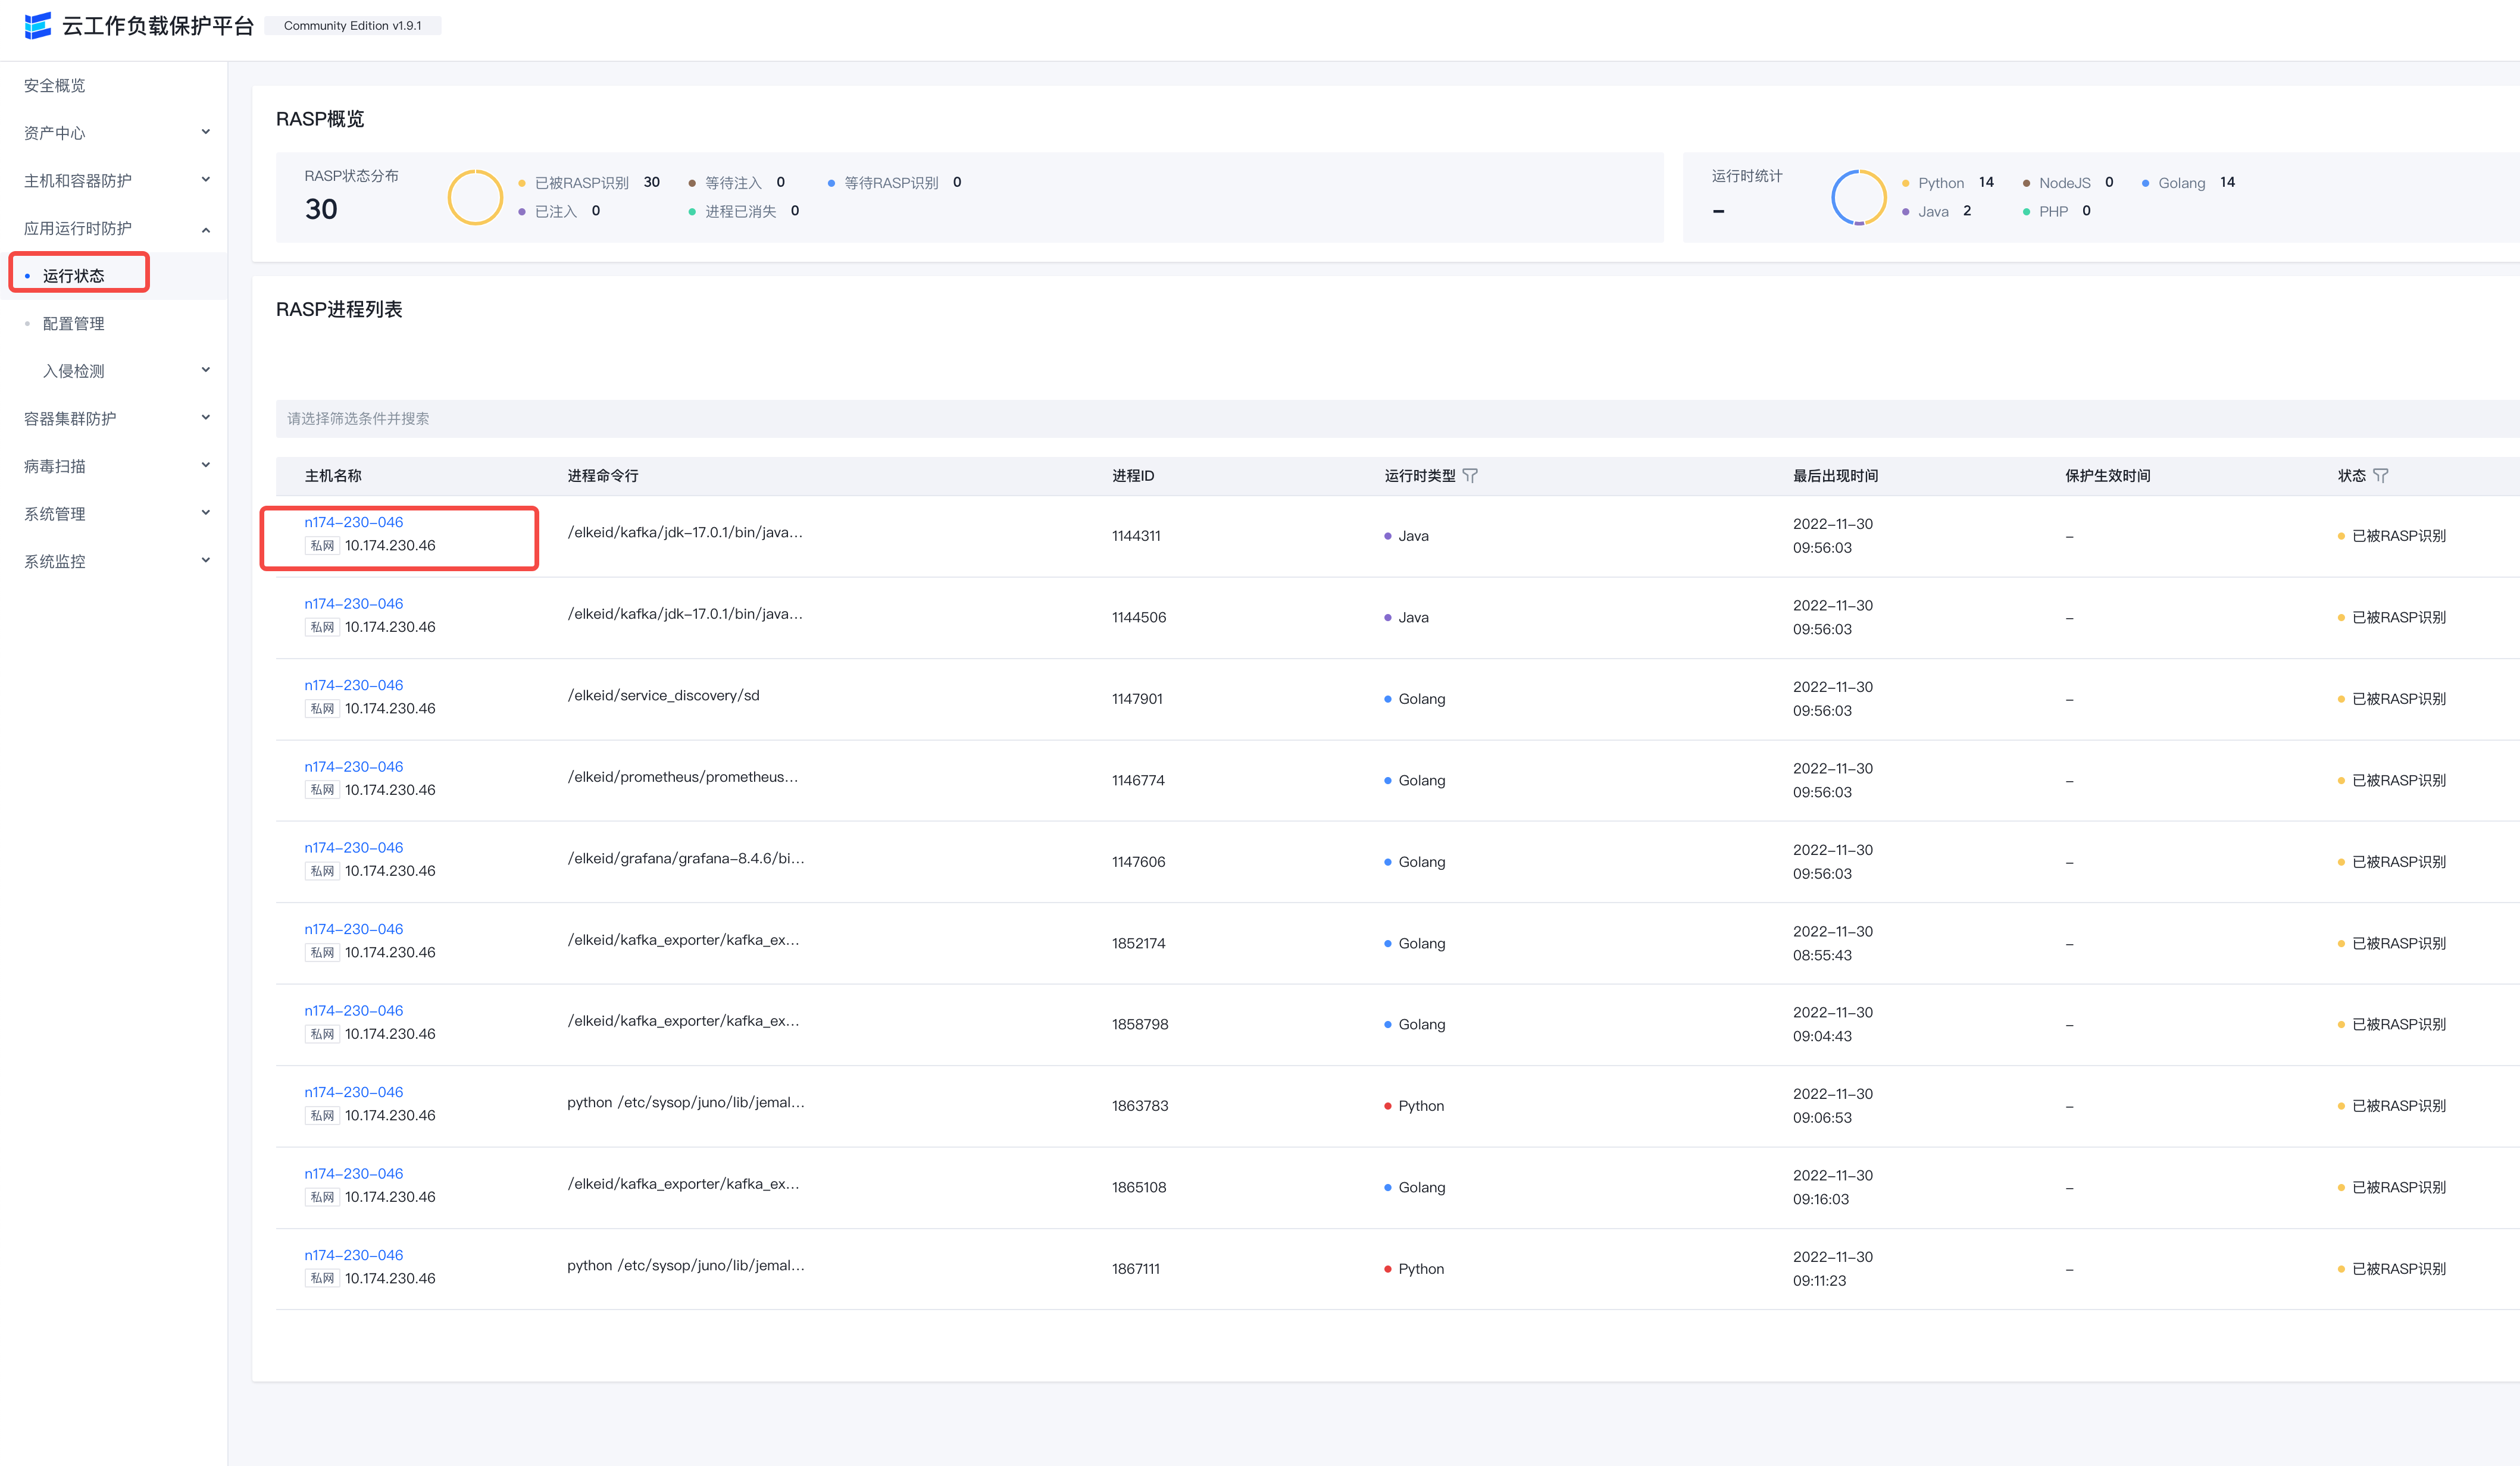Click the runtime statistics donut chart
This screenshot has height=1466, width=2520.
coord(1858,197)
